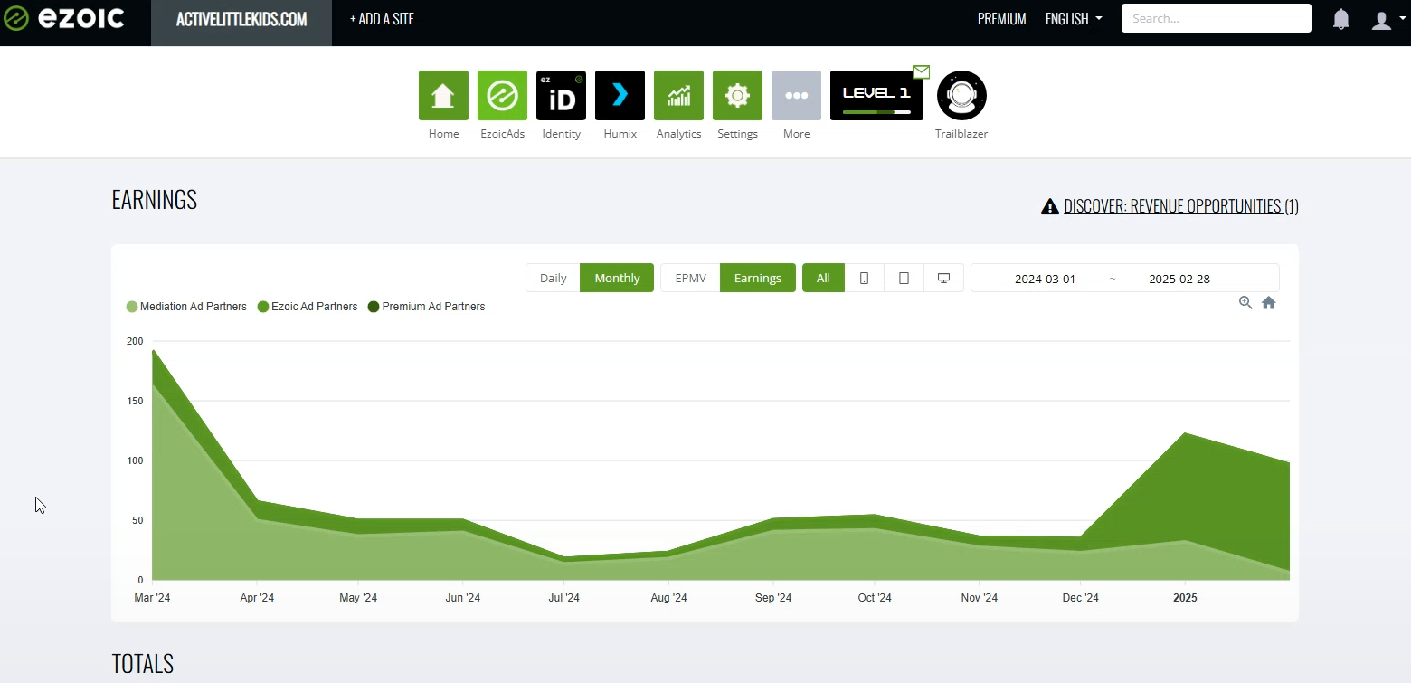Screen dimensions: 1411x683
Task: Open the English language dropdown
Action: (x=1074, y=19)
